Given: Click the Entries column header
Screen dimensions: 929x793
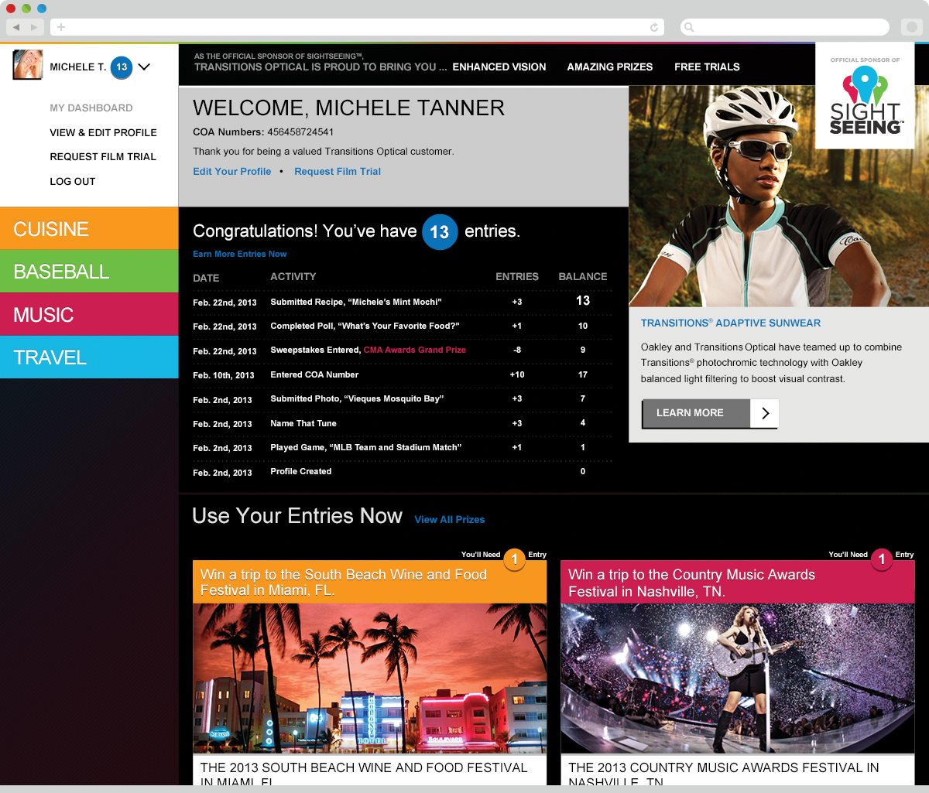Looking at the screenshot, I should (517, 276).
